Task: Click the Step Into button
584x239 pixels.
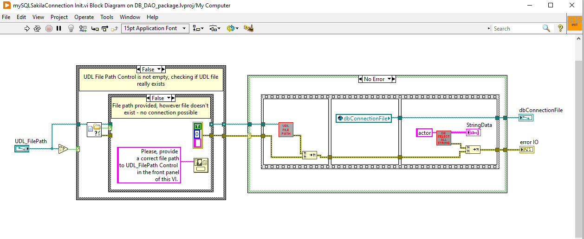Action: pyautogui.click(x=95, y=28)
